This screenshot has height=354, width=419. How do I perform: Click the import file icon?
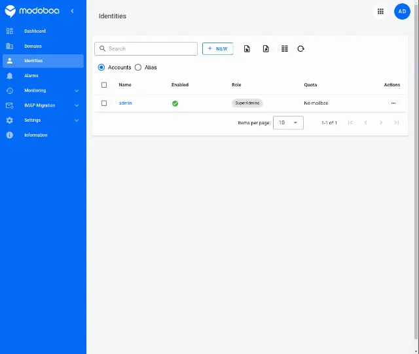[x=247, y=48]
